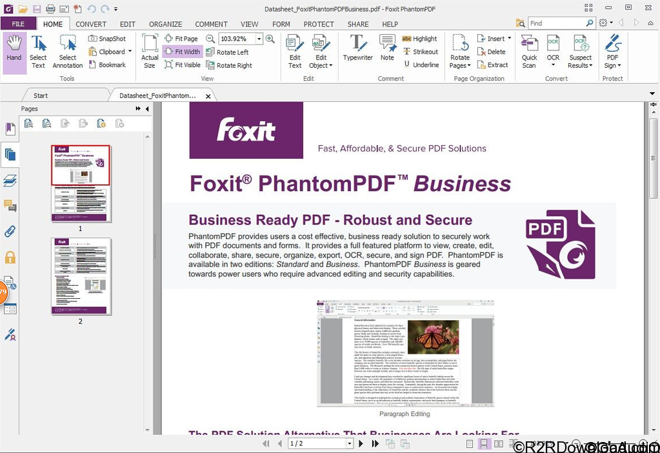Start a Quick Scan

tap(528, 50)
